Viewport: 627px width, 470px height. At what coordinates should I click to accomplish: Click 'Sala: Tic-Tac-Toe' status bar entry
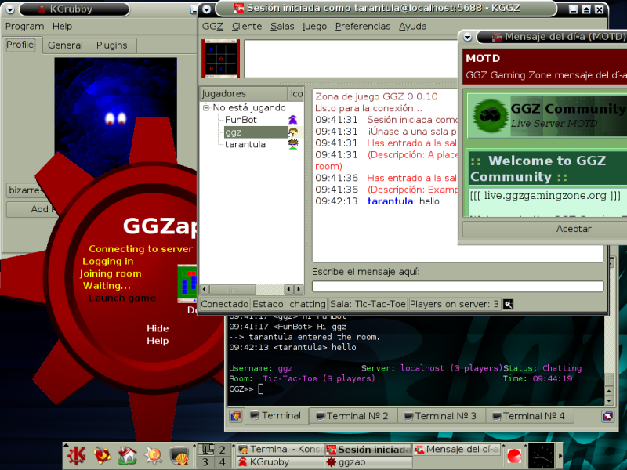tap(368, 304)
